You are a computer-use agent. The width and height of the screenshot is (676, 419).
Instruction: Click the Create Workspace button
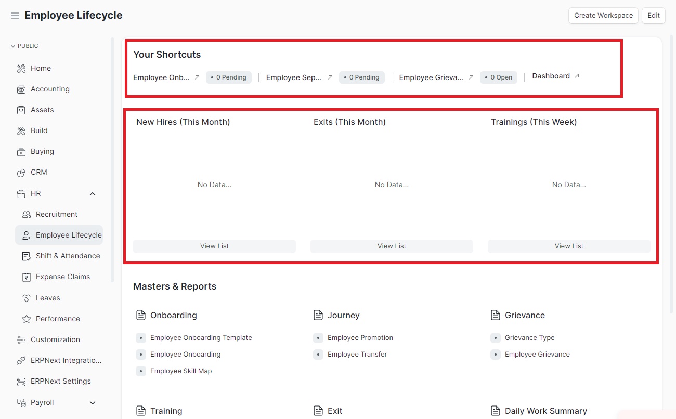[x=603, y=15]
